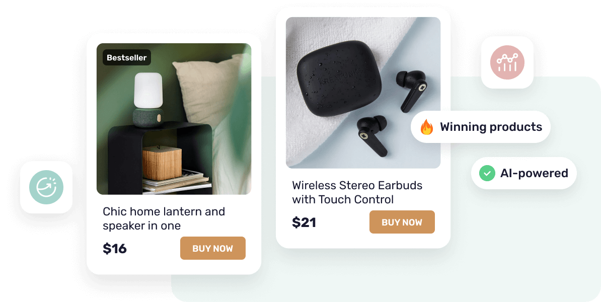Select the Winning products pill

click(x=481, y=127)
